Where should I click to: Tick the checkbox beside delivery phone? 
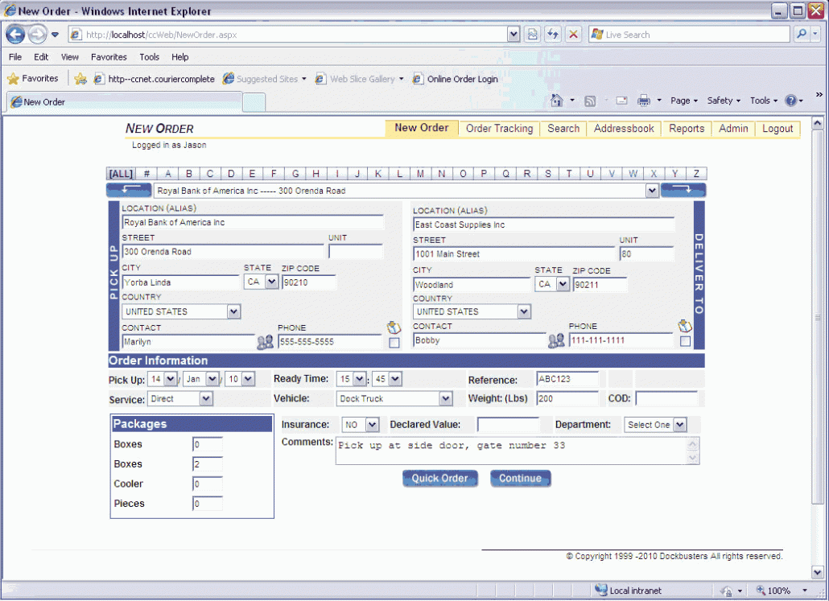(x=685, y=341)
